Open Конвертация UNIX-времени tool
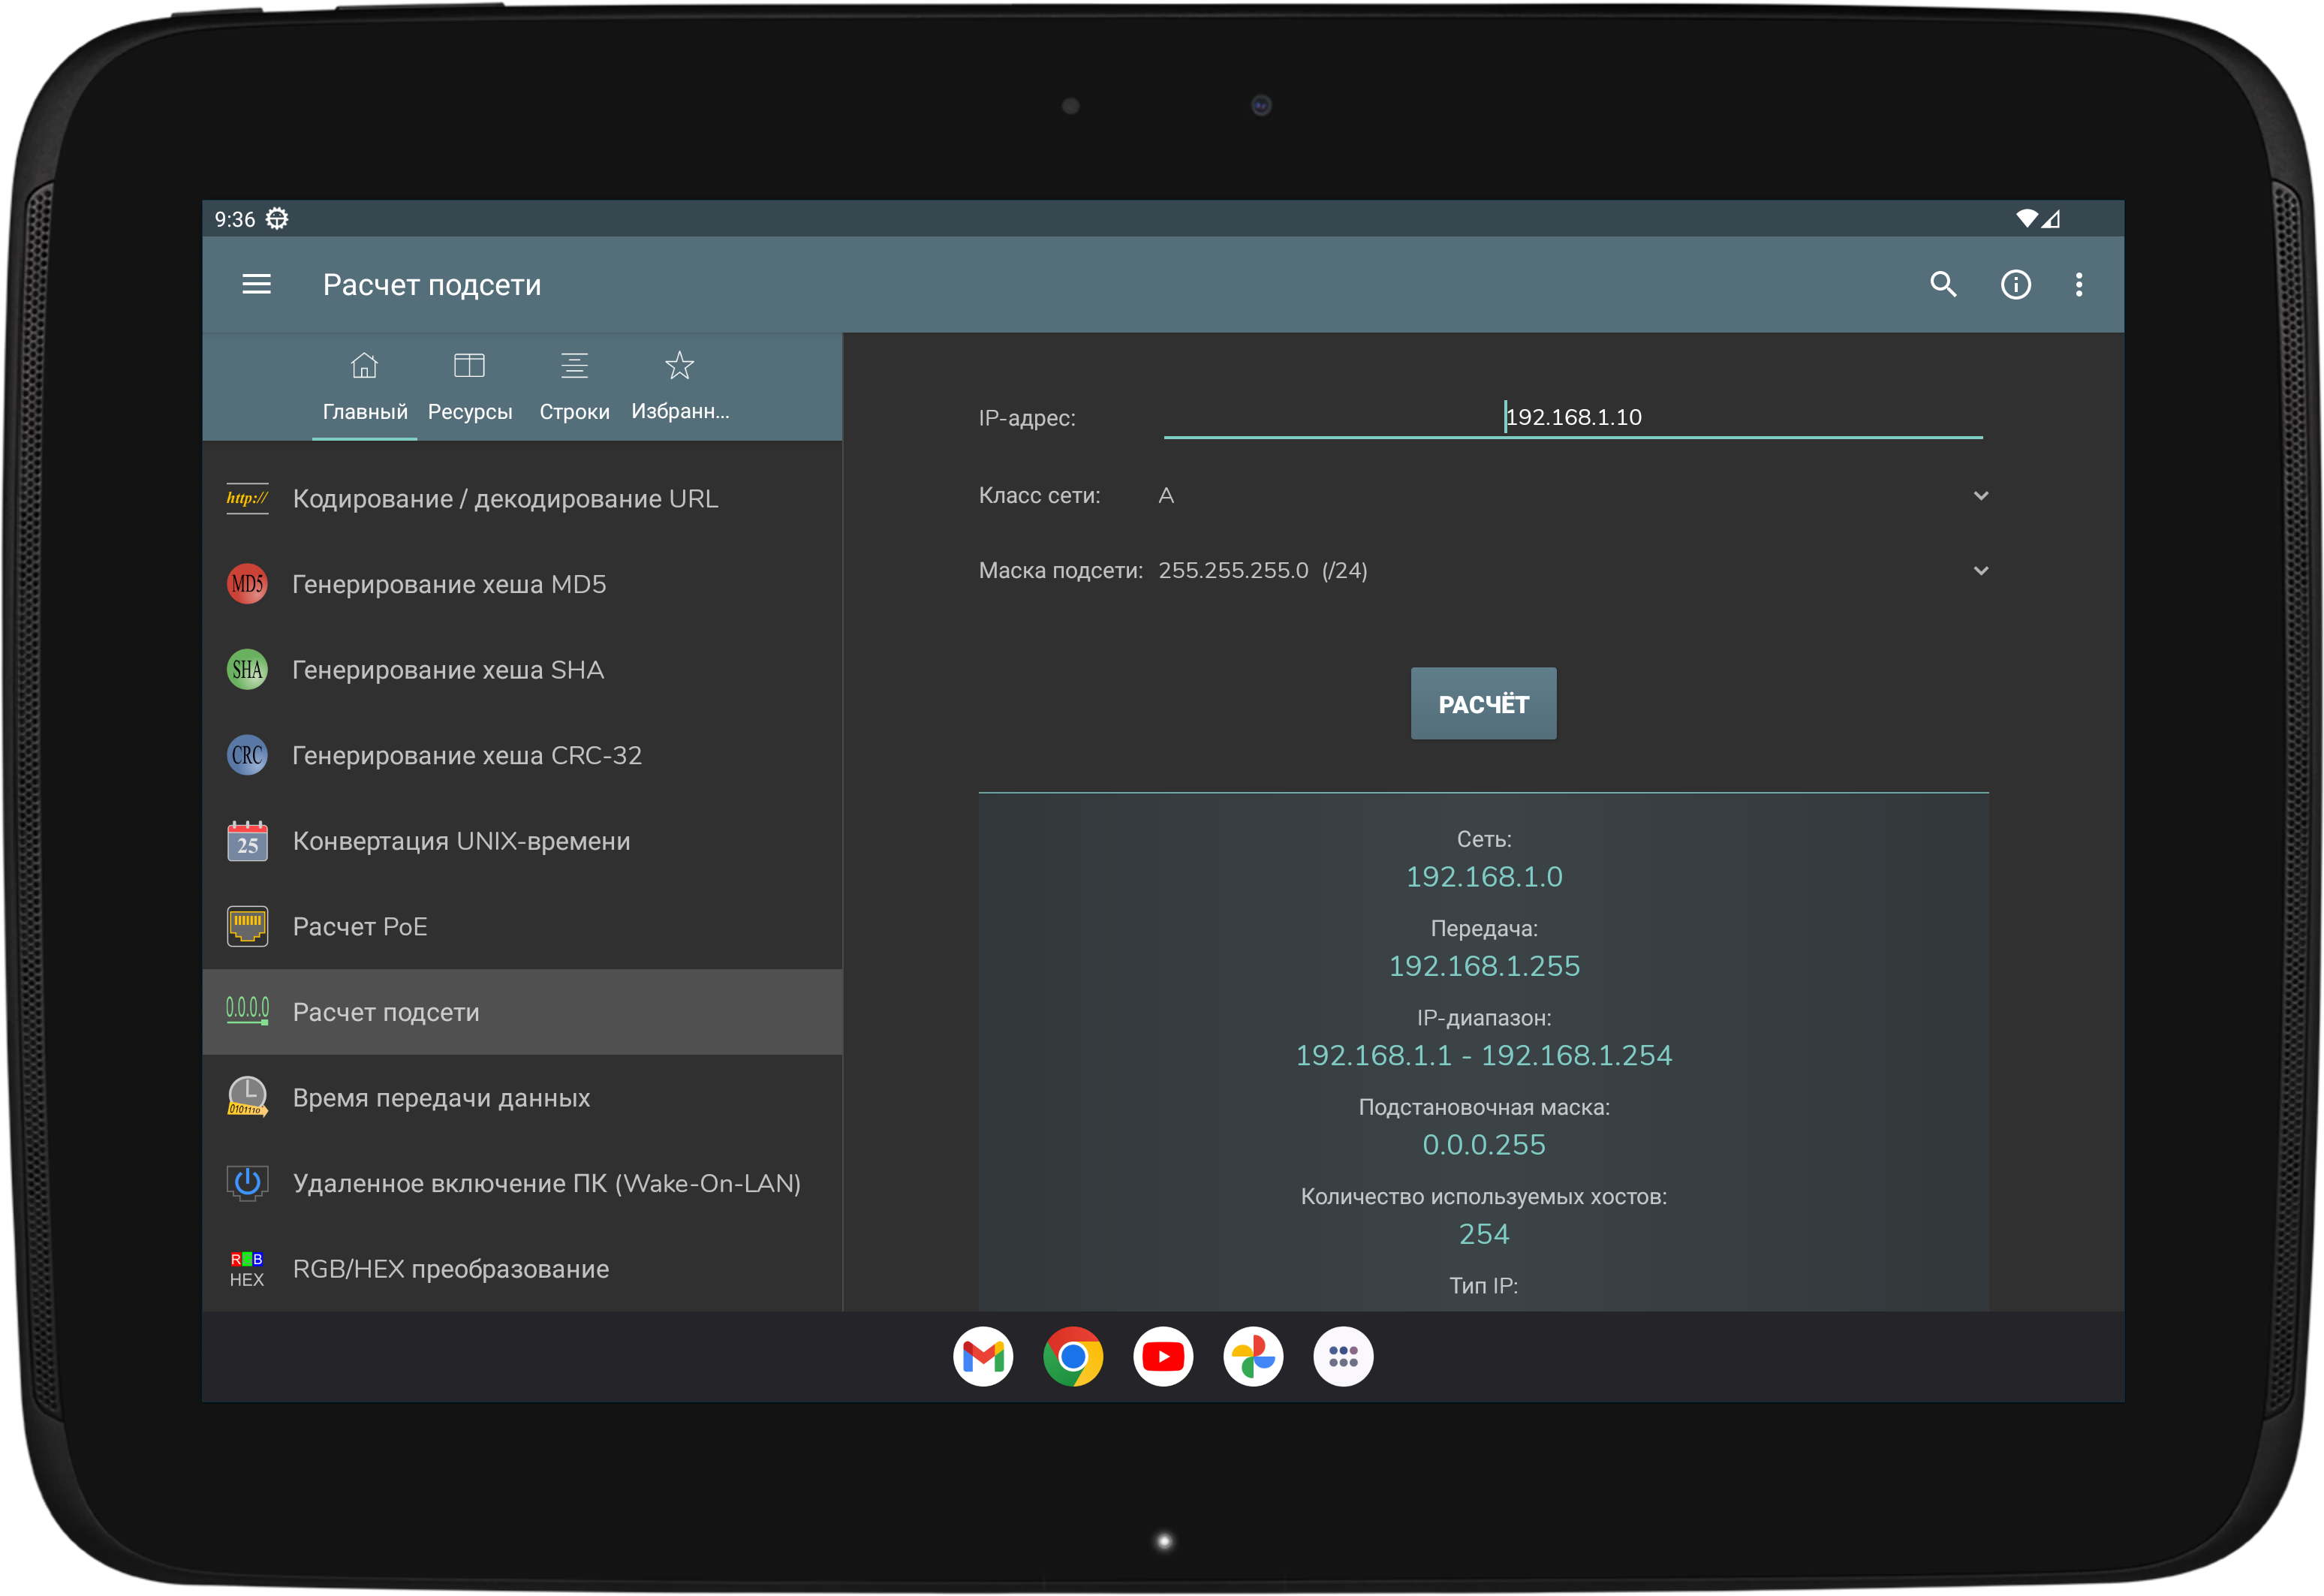Viewport: 2324px width, 1596px height. pos(522,841)
